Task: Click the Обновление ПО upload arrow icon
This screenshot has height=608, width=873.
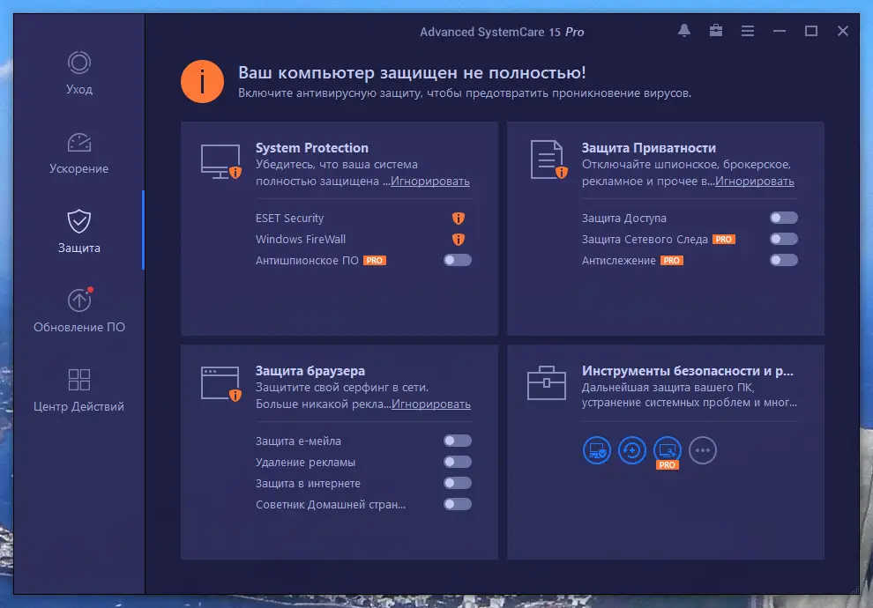Action: pos(80,300)
